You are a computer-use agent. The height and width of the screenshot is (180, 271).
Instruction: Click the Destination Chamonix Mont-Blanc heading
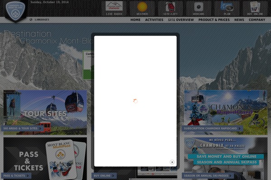(x=48, y=37)
